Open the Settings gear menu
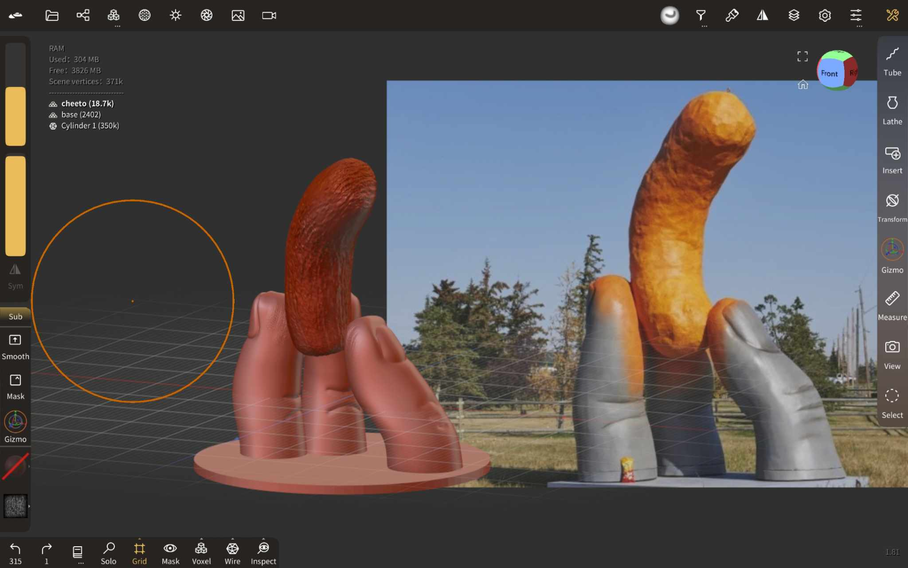Screen dimensions: 908x568 825,16
